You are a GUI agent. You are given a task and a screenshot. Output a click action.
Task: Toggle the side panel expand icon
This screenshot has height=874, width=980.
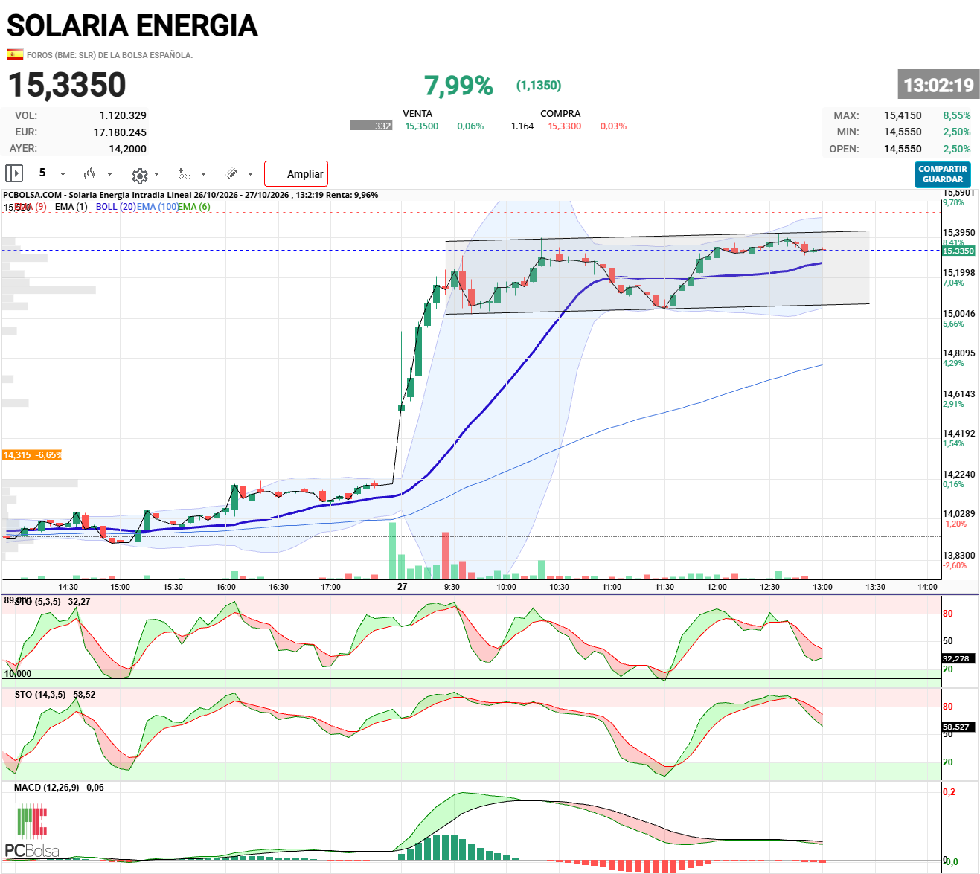coord(14,173)
